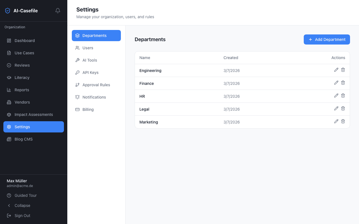Switch to the API Keys section
The image size is (359, 224).
90,73
